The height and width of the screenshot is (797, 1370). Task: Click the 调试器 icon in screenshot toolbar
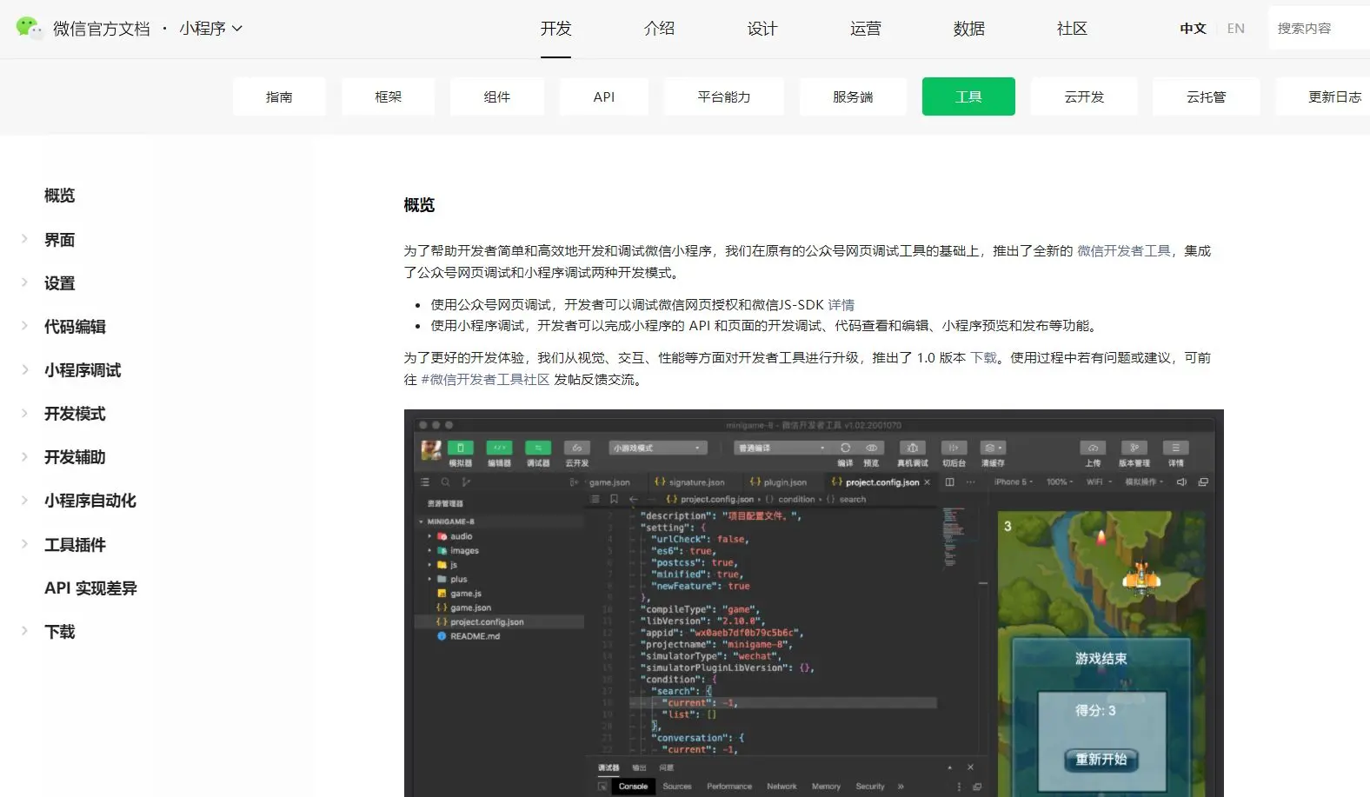pyautogui.click(x=538, y=448)
